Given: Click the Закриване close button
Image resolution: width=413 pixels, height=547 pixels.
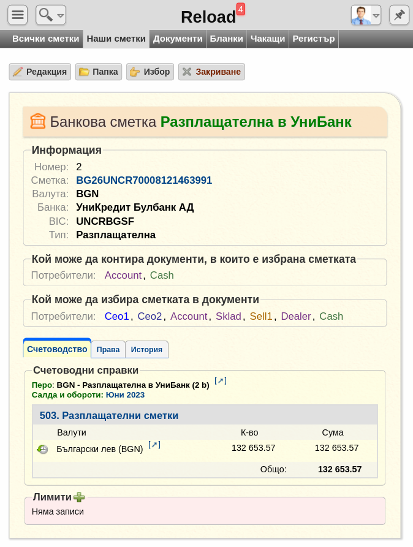Looking at the screenshot, I should [211, 72].
